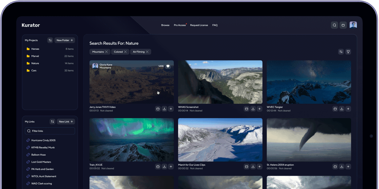The height and width of the screenshot is (189, 379).
Task: Focus the Filter links search field
Action: coord(50,131)
